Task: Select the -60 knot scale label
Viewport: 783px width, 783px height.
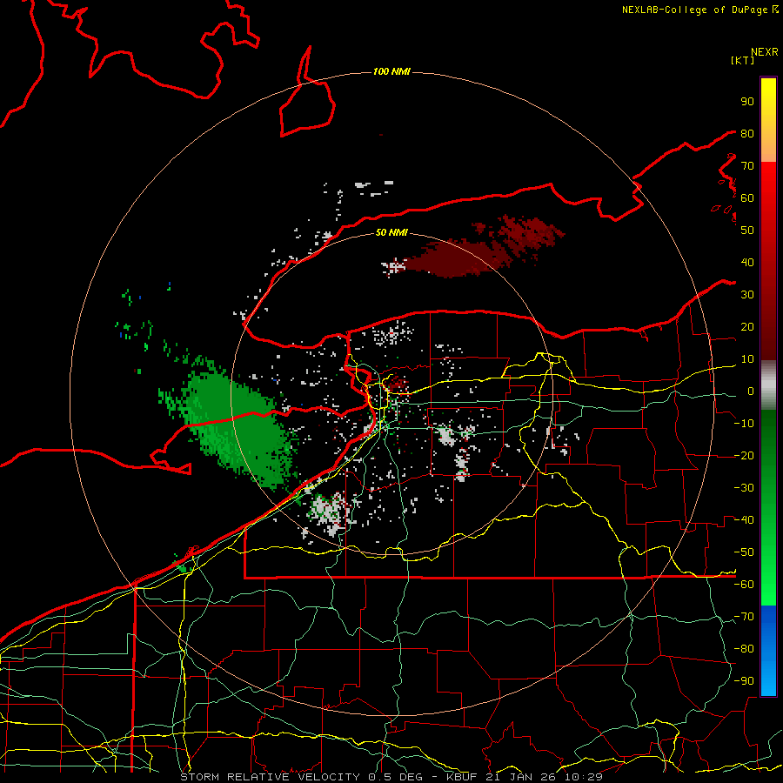Action: tap(744, 585)
